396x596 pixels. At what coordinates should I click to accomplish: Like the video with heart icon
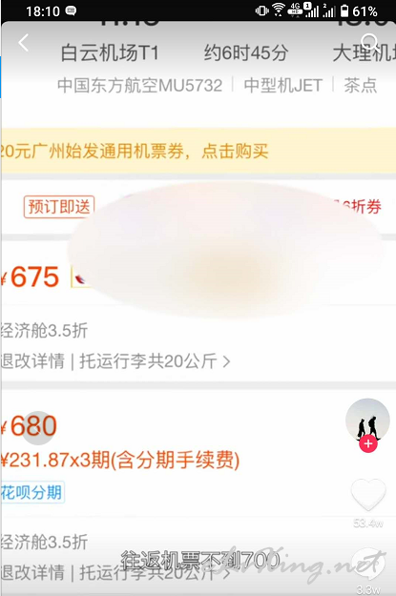point(367,495)
